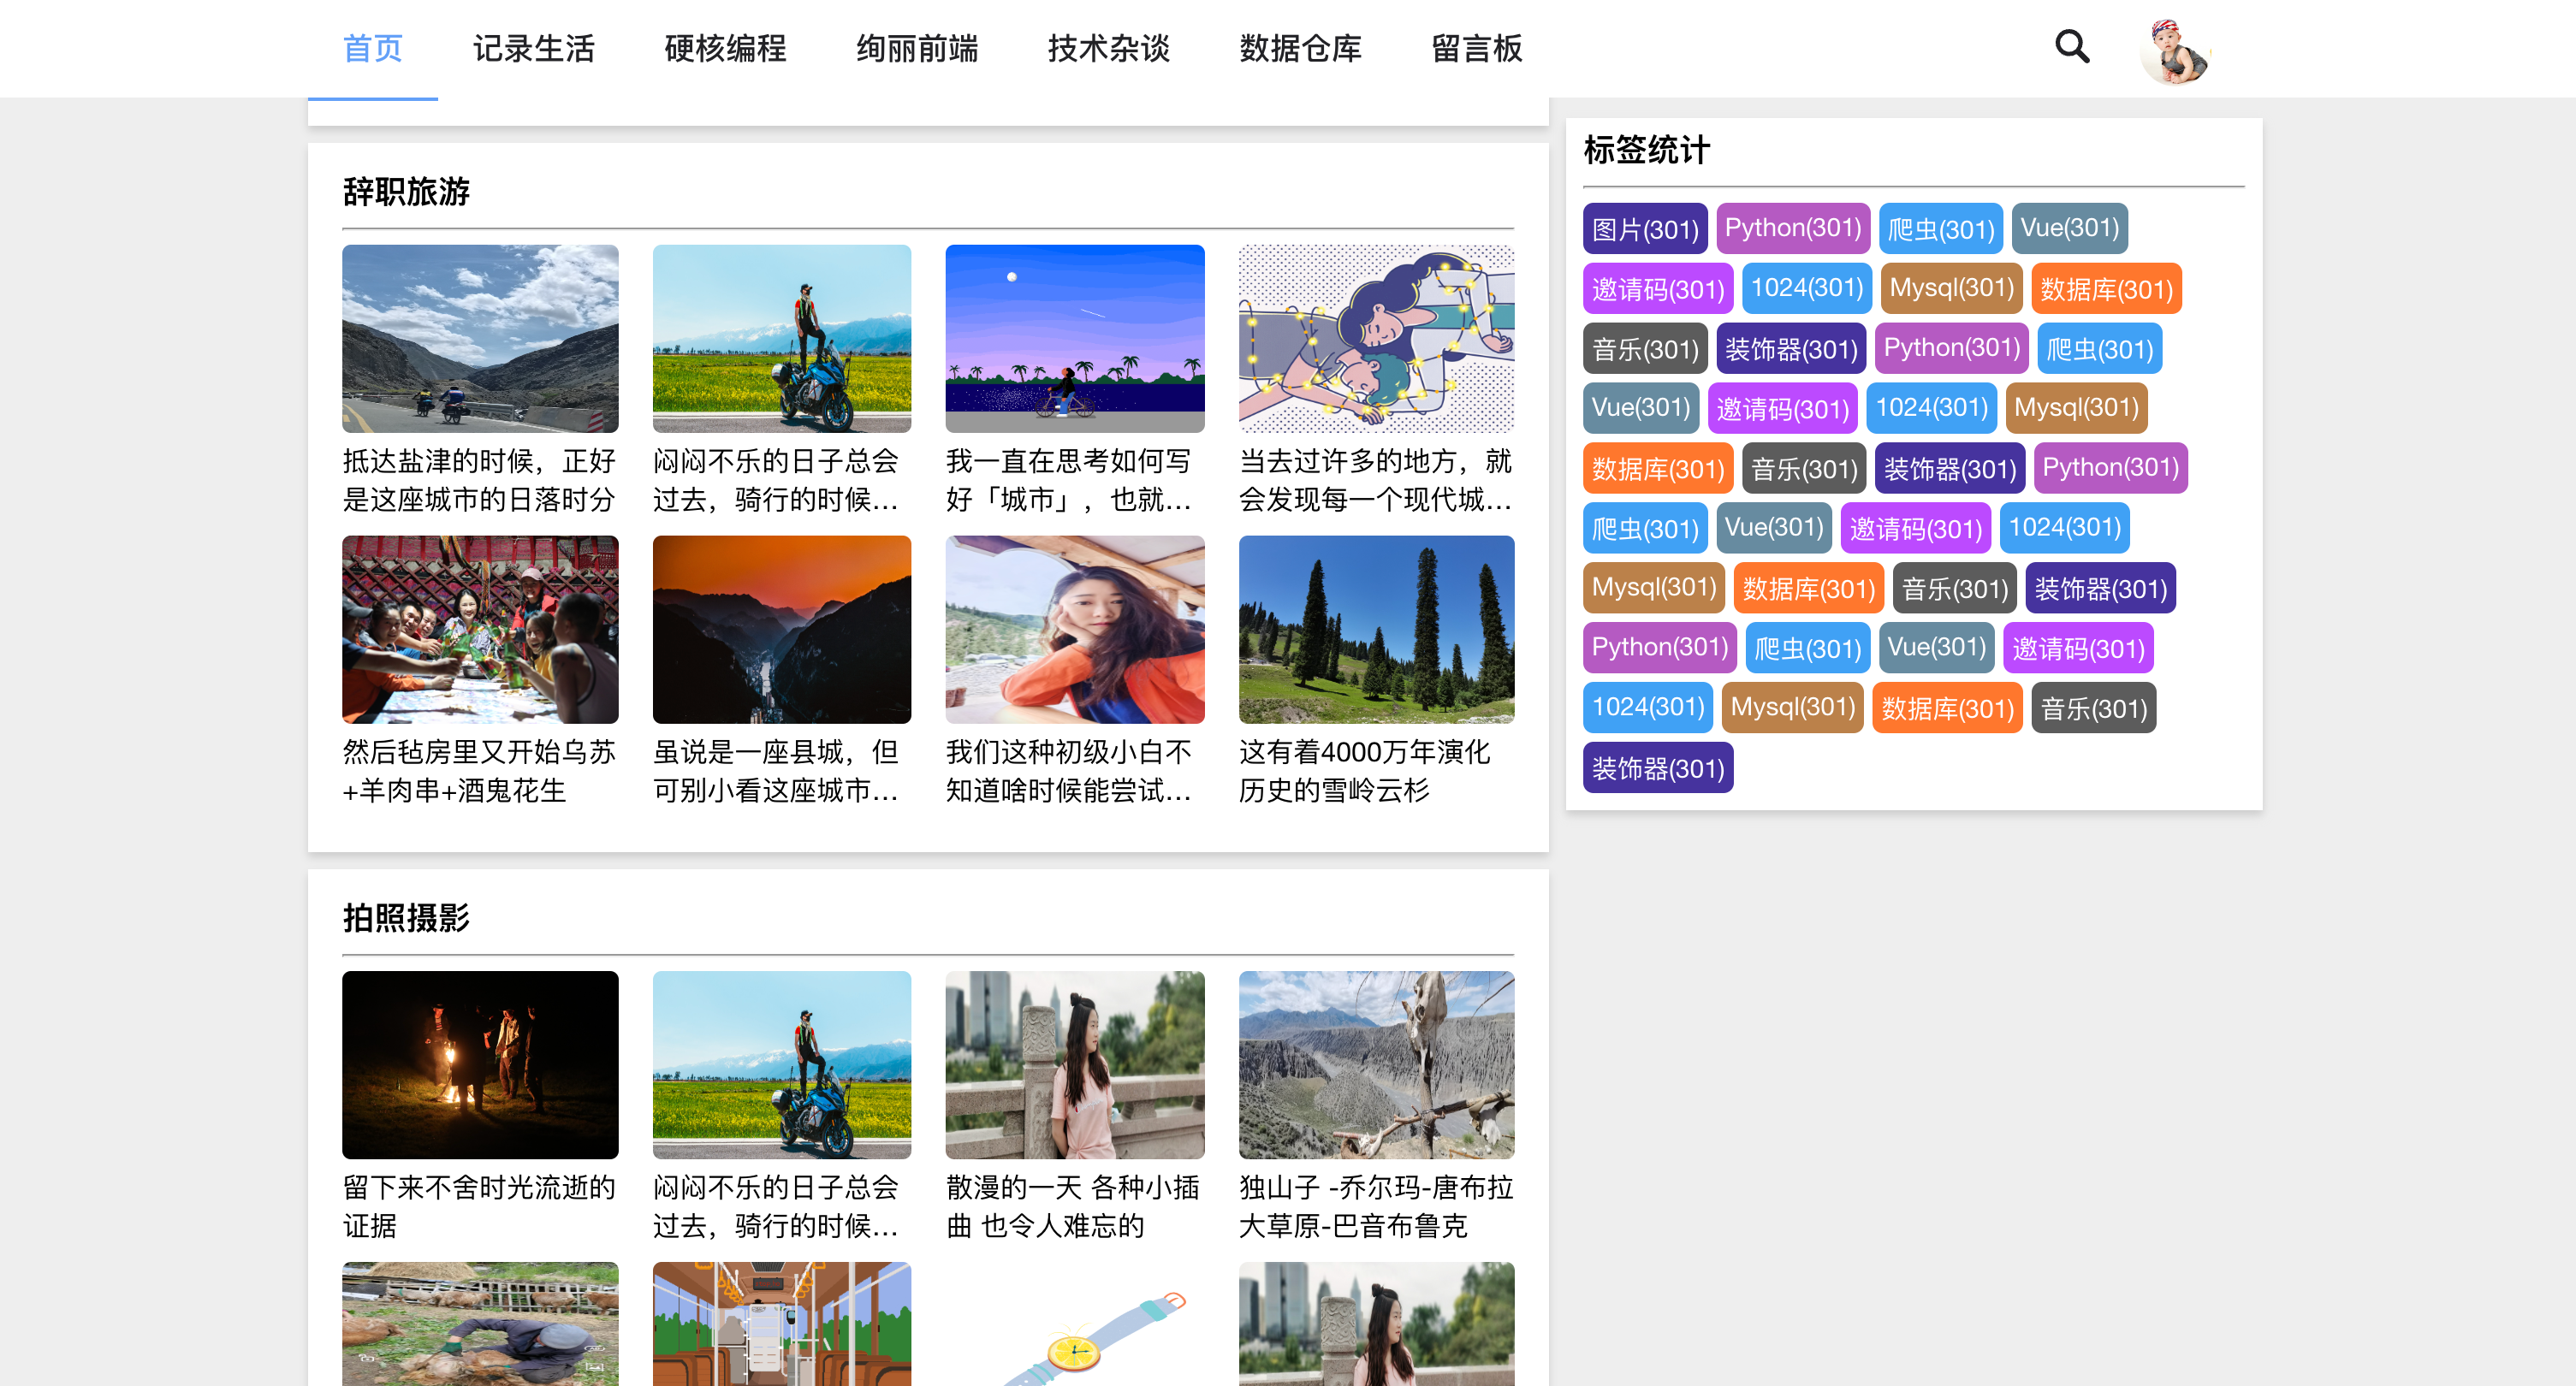Open the 留言板 message board
The width and height of the screenshot is (2576, 1386).
point(1476,48)
